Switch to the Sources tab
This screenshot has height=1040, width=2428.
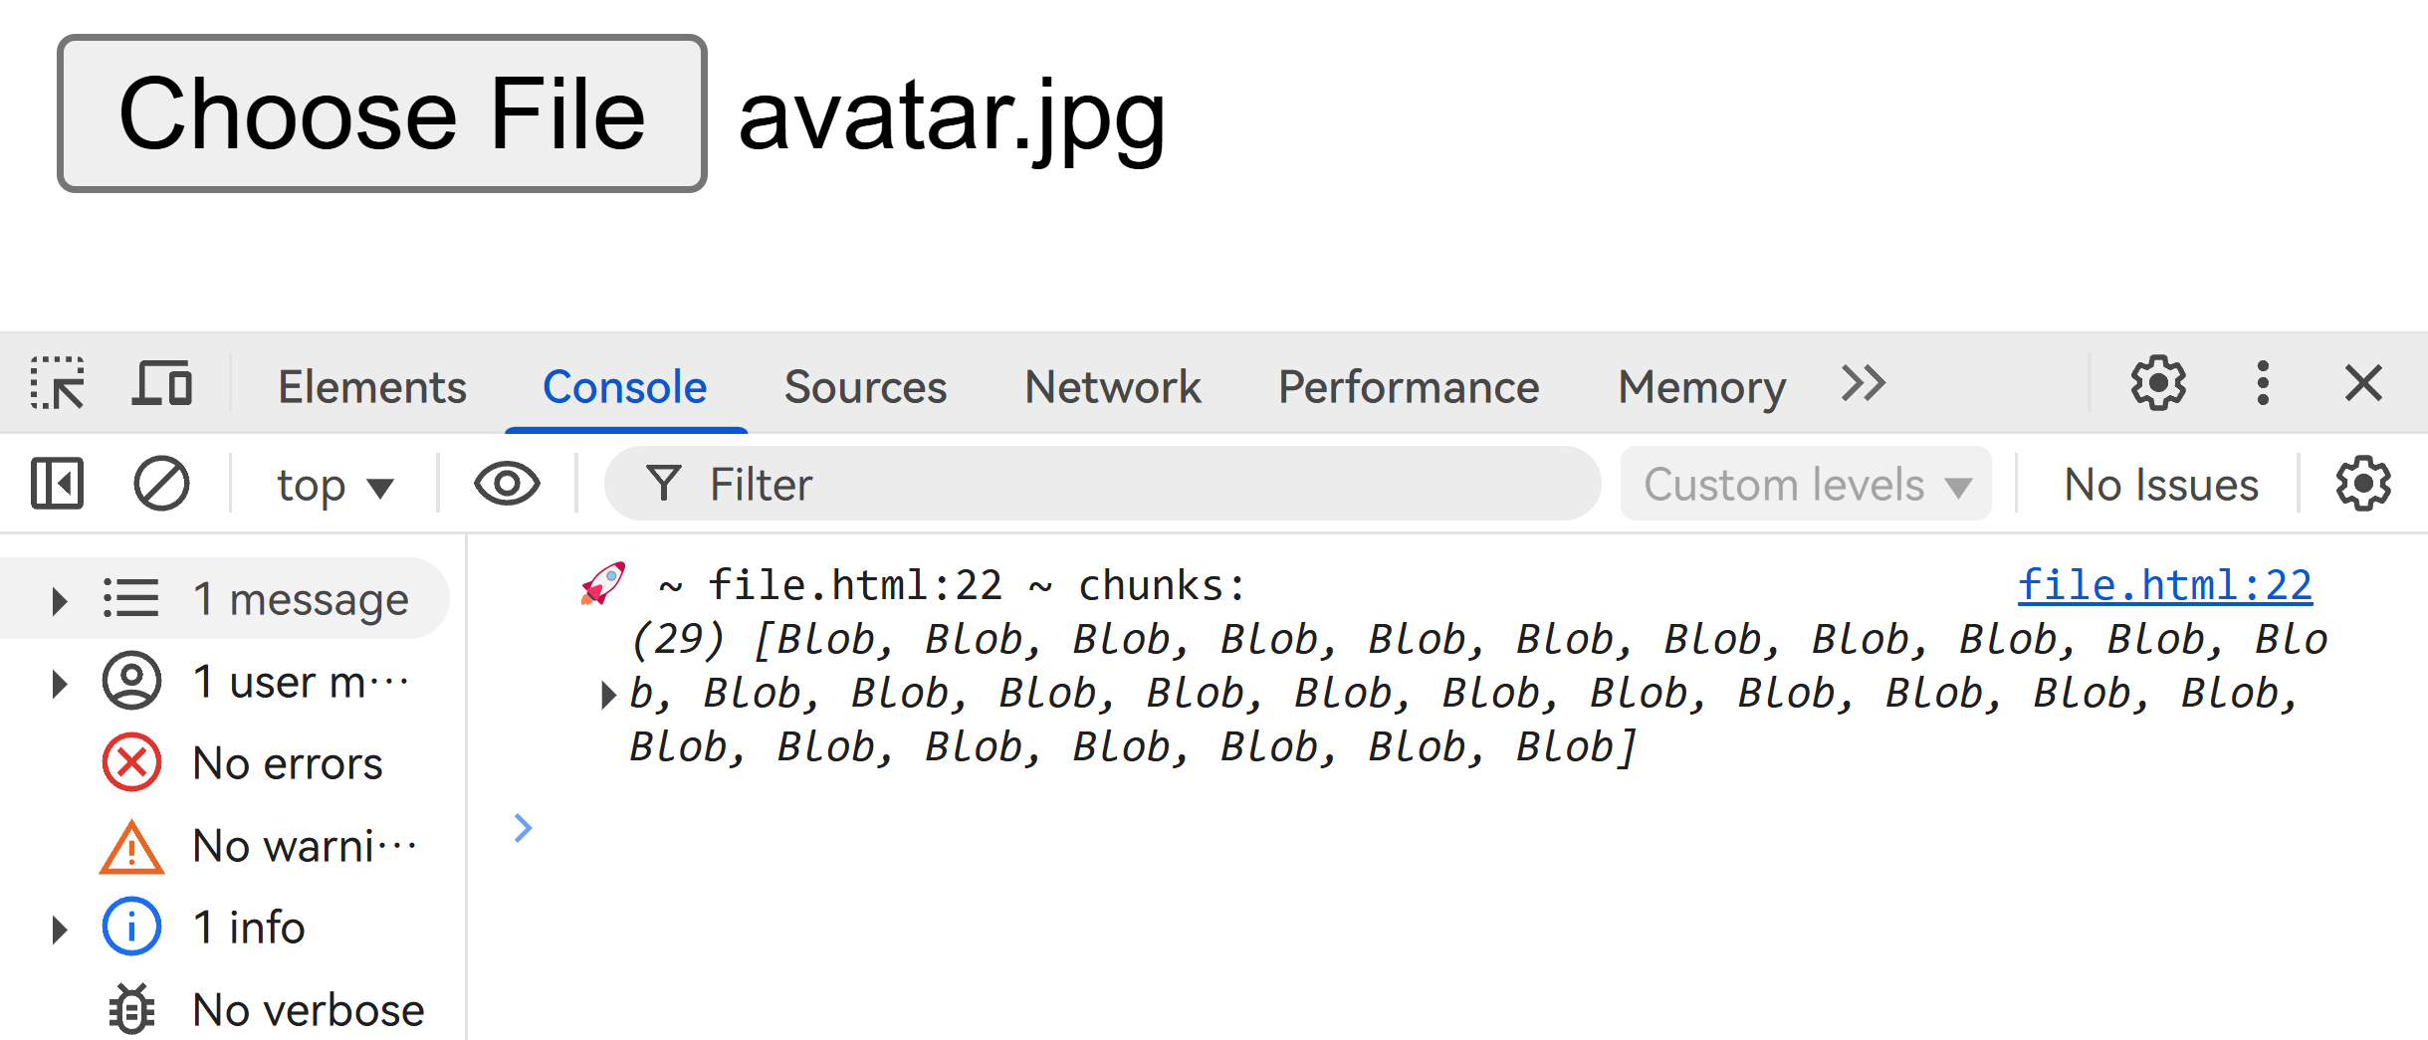[x=865, y=386]
